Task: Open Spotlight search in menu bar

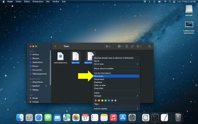Action: [170, 2]
